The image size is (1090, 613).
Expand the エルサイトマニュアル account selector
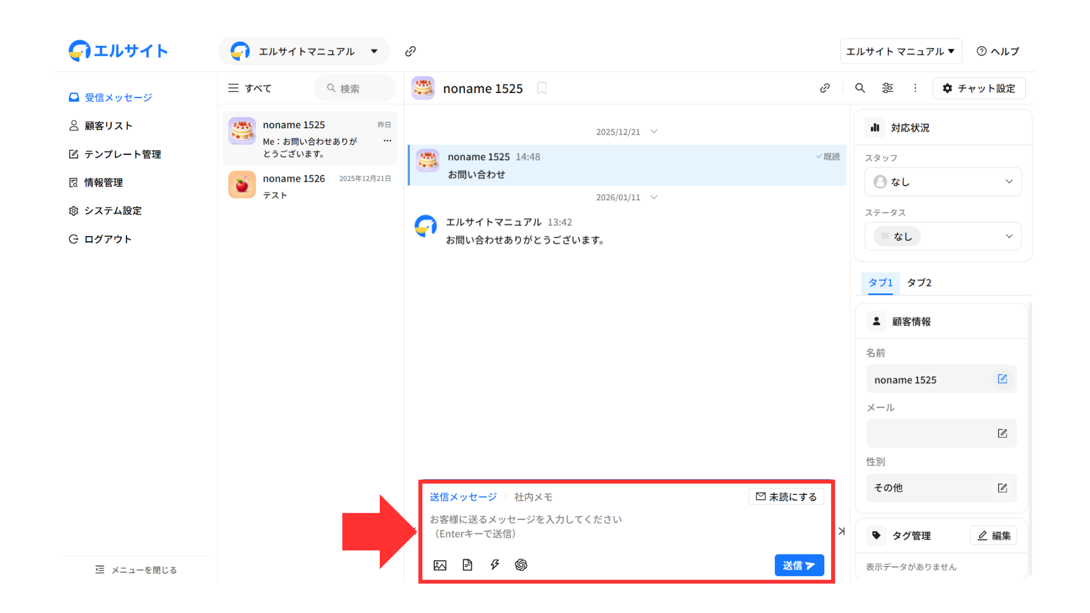pyautogui.click(x=304, y=52)
